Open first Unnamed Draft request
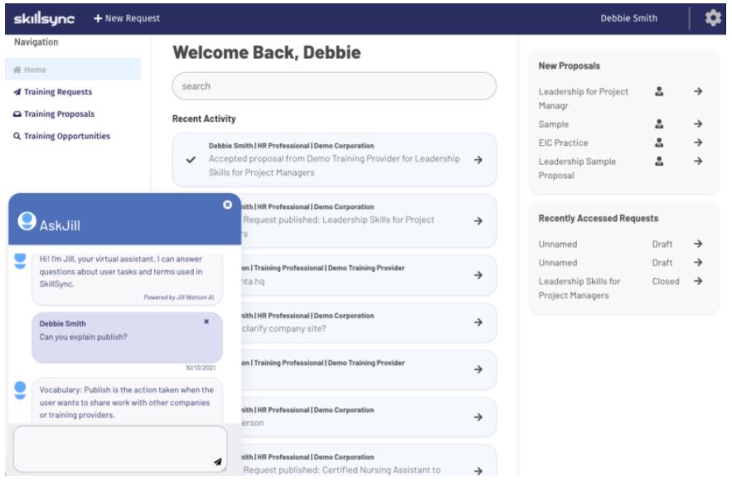The height and width of the screenshot is (485, 732). pyautogui.click(x=699, y=245)
